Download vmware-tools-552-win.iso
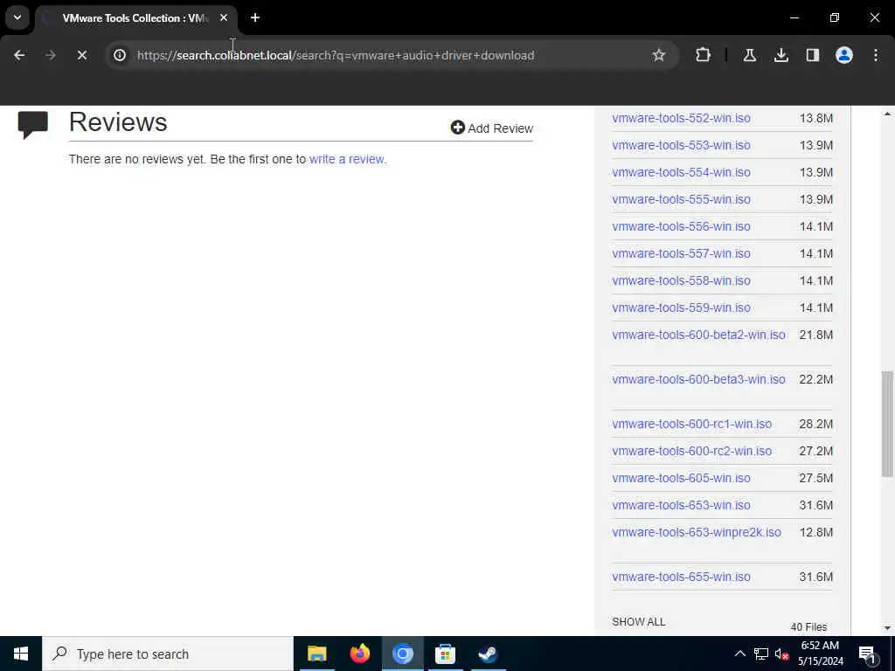Screen dimensions: 895x671 click(x=681, y=118)
